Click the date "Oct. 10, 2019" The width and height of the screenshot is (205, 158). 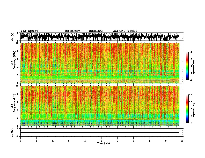72,31
